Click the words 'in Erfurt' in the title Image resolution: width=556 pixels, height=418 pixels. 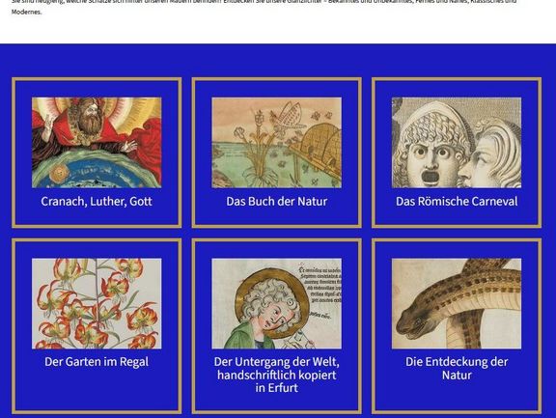pyautogui.click(x=277, y=388)
